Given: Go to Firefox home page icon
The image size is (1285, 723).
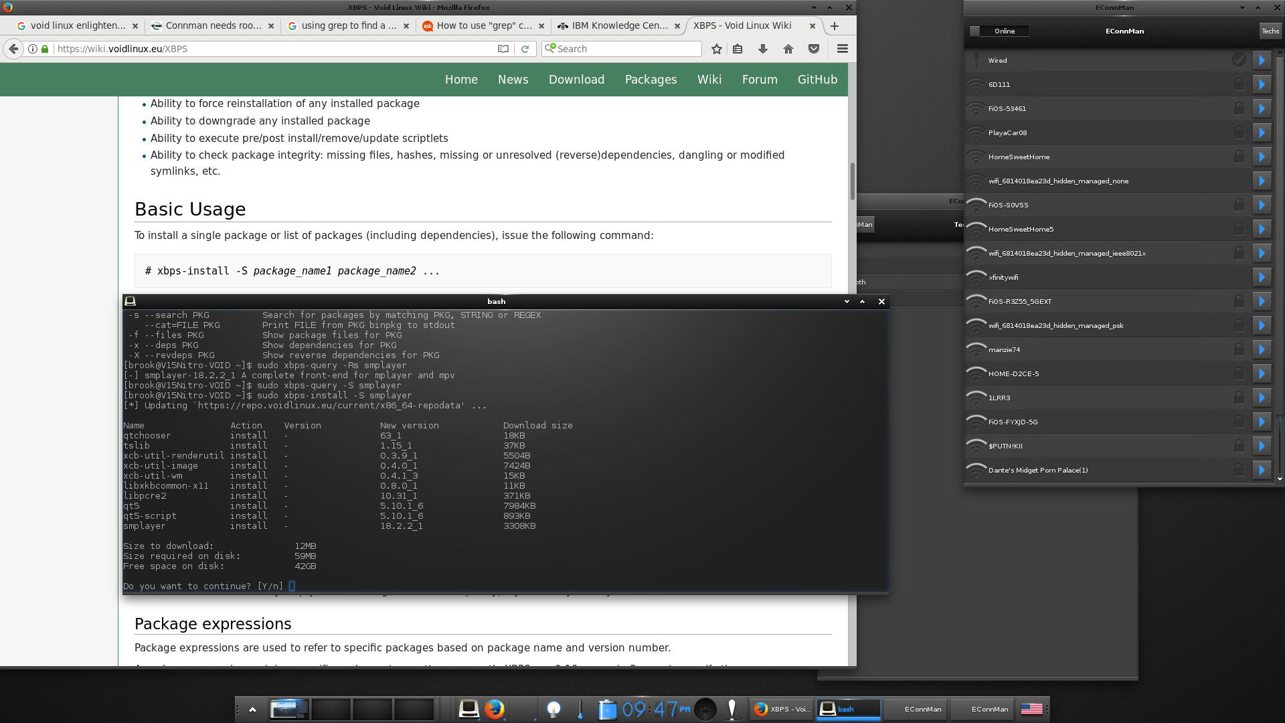Looking at the screenshot, I should coord(788,49).
